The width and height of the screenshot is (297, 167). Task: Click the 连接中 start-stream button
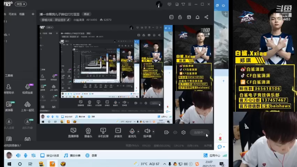pos(200,132)
